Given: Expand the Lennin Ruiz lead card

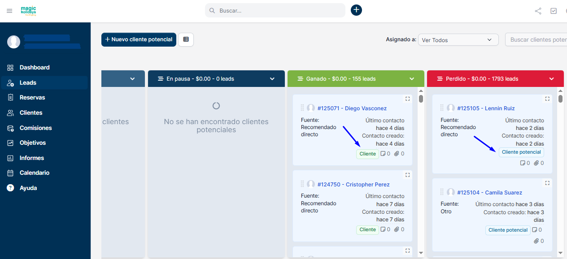Looking at the screenshot, I should coord(547,99).
